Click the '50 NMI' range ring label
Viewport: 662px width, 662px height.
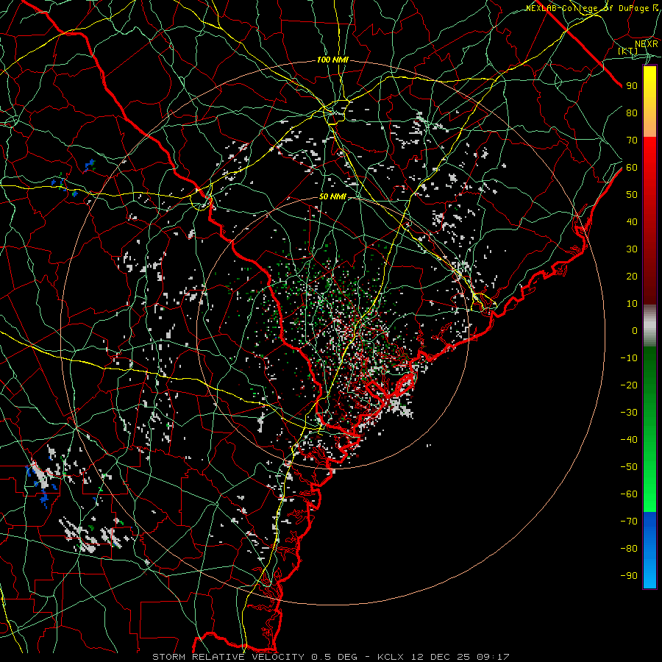[x=332, y=196]
